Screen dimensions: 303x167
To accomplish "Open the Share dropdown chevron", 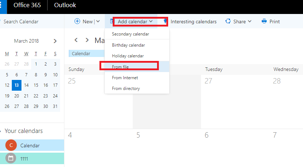I will pyautogui.click(x=250, y=21).
